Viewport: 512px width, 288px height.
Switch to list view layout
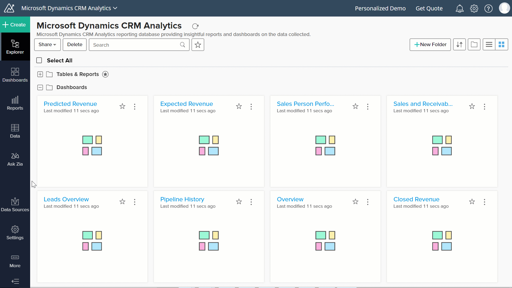[x=489, y=45]
